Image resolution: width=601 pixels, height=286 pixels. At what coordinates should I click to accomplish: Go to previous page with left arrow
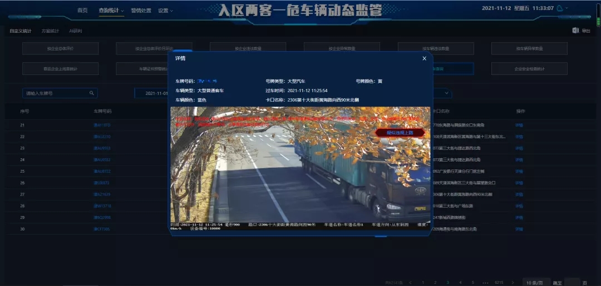[411, 283]
